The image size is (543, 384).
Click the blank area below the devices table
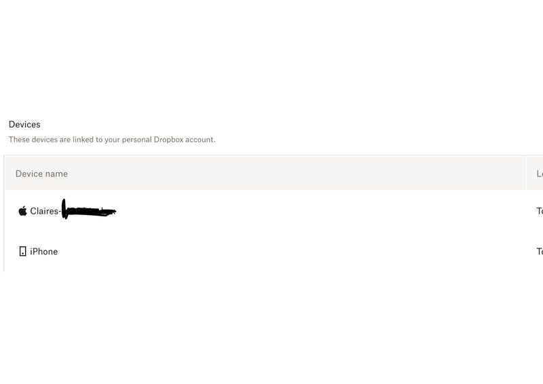(271, 327)
